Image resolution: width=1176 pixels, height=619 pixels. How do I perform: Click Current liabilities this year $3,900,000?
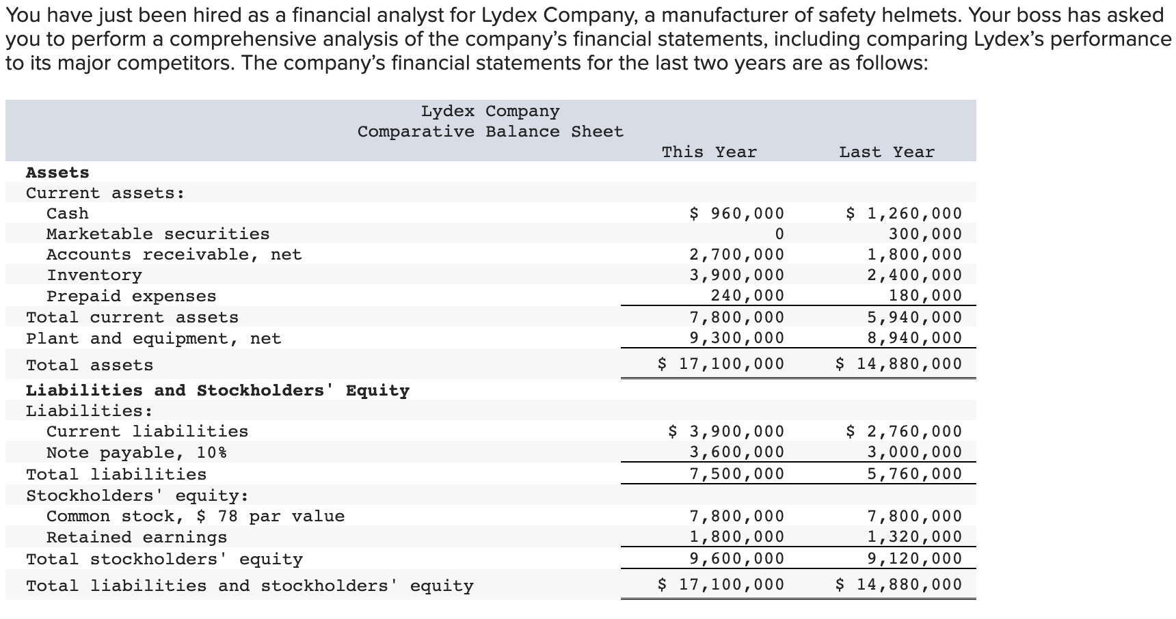click(725, 432)
